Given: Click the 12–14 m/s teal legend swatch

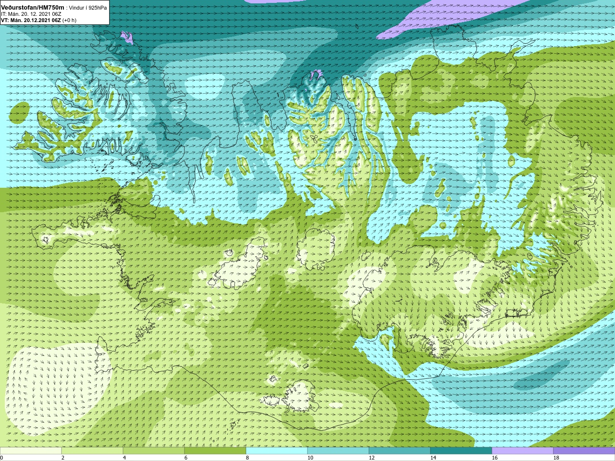Looking at the screenshot, I should (400, 451).
